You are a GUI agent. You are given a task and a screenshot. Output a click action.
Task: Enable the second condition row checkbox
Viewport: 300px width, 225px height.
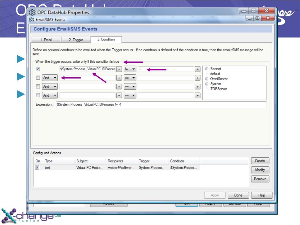click(x=38, y=78)
